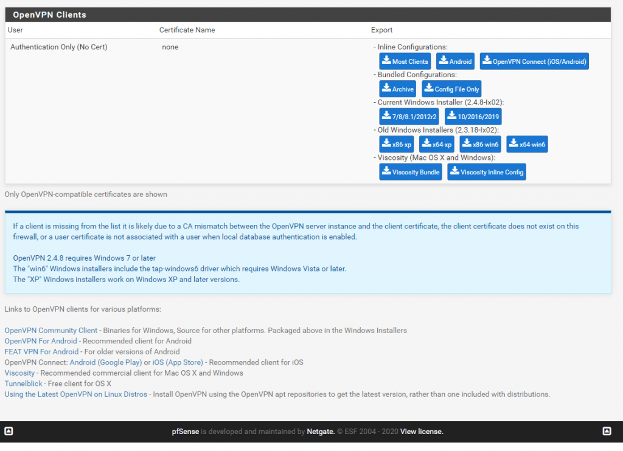
Task: Open the View license link
Action: click(x=422, y=432)
